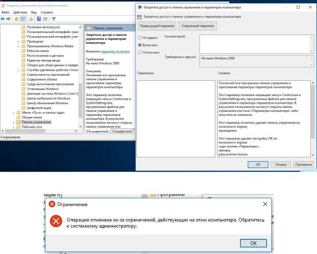Click the Не ниже Windows 2000 requirements field
317x254 pixels.
pos(255,61)
